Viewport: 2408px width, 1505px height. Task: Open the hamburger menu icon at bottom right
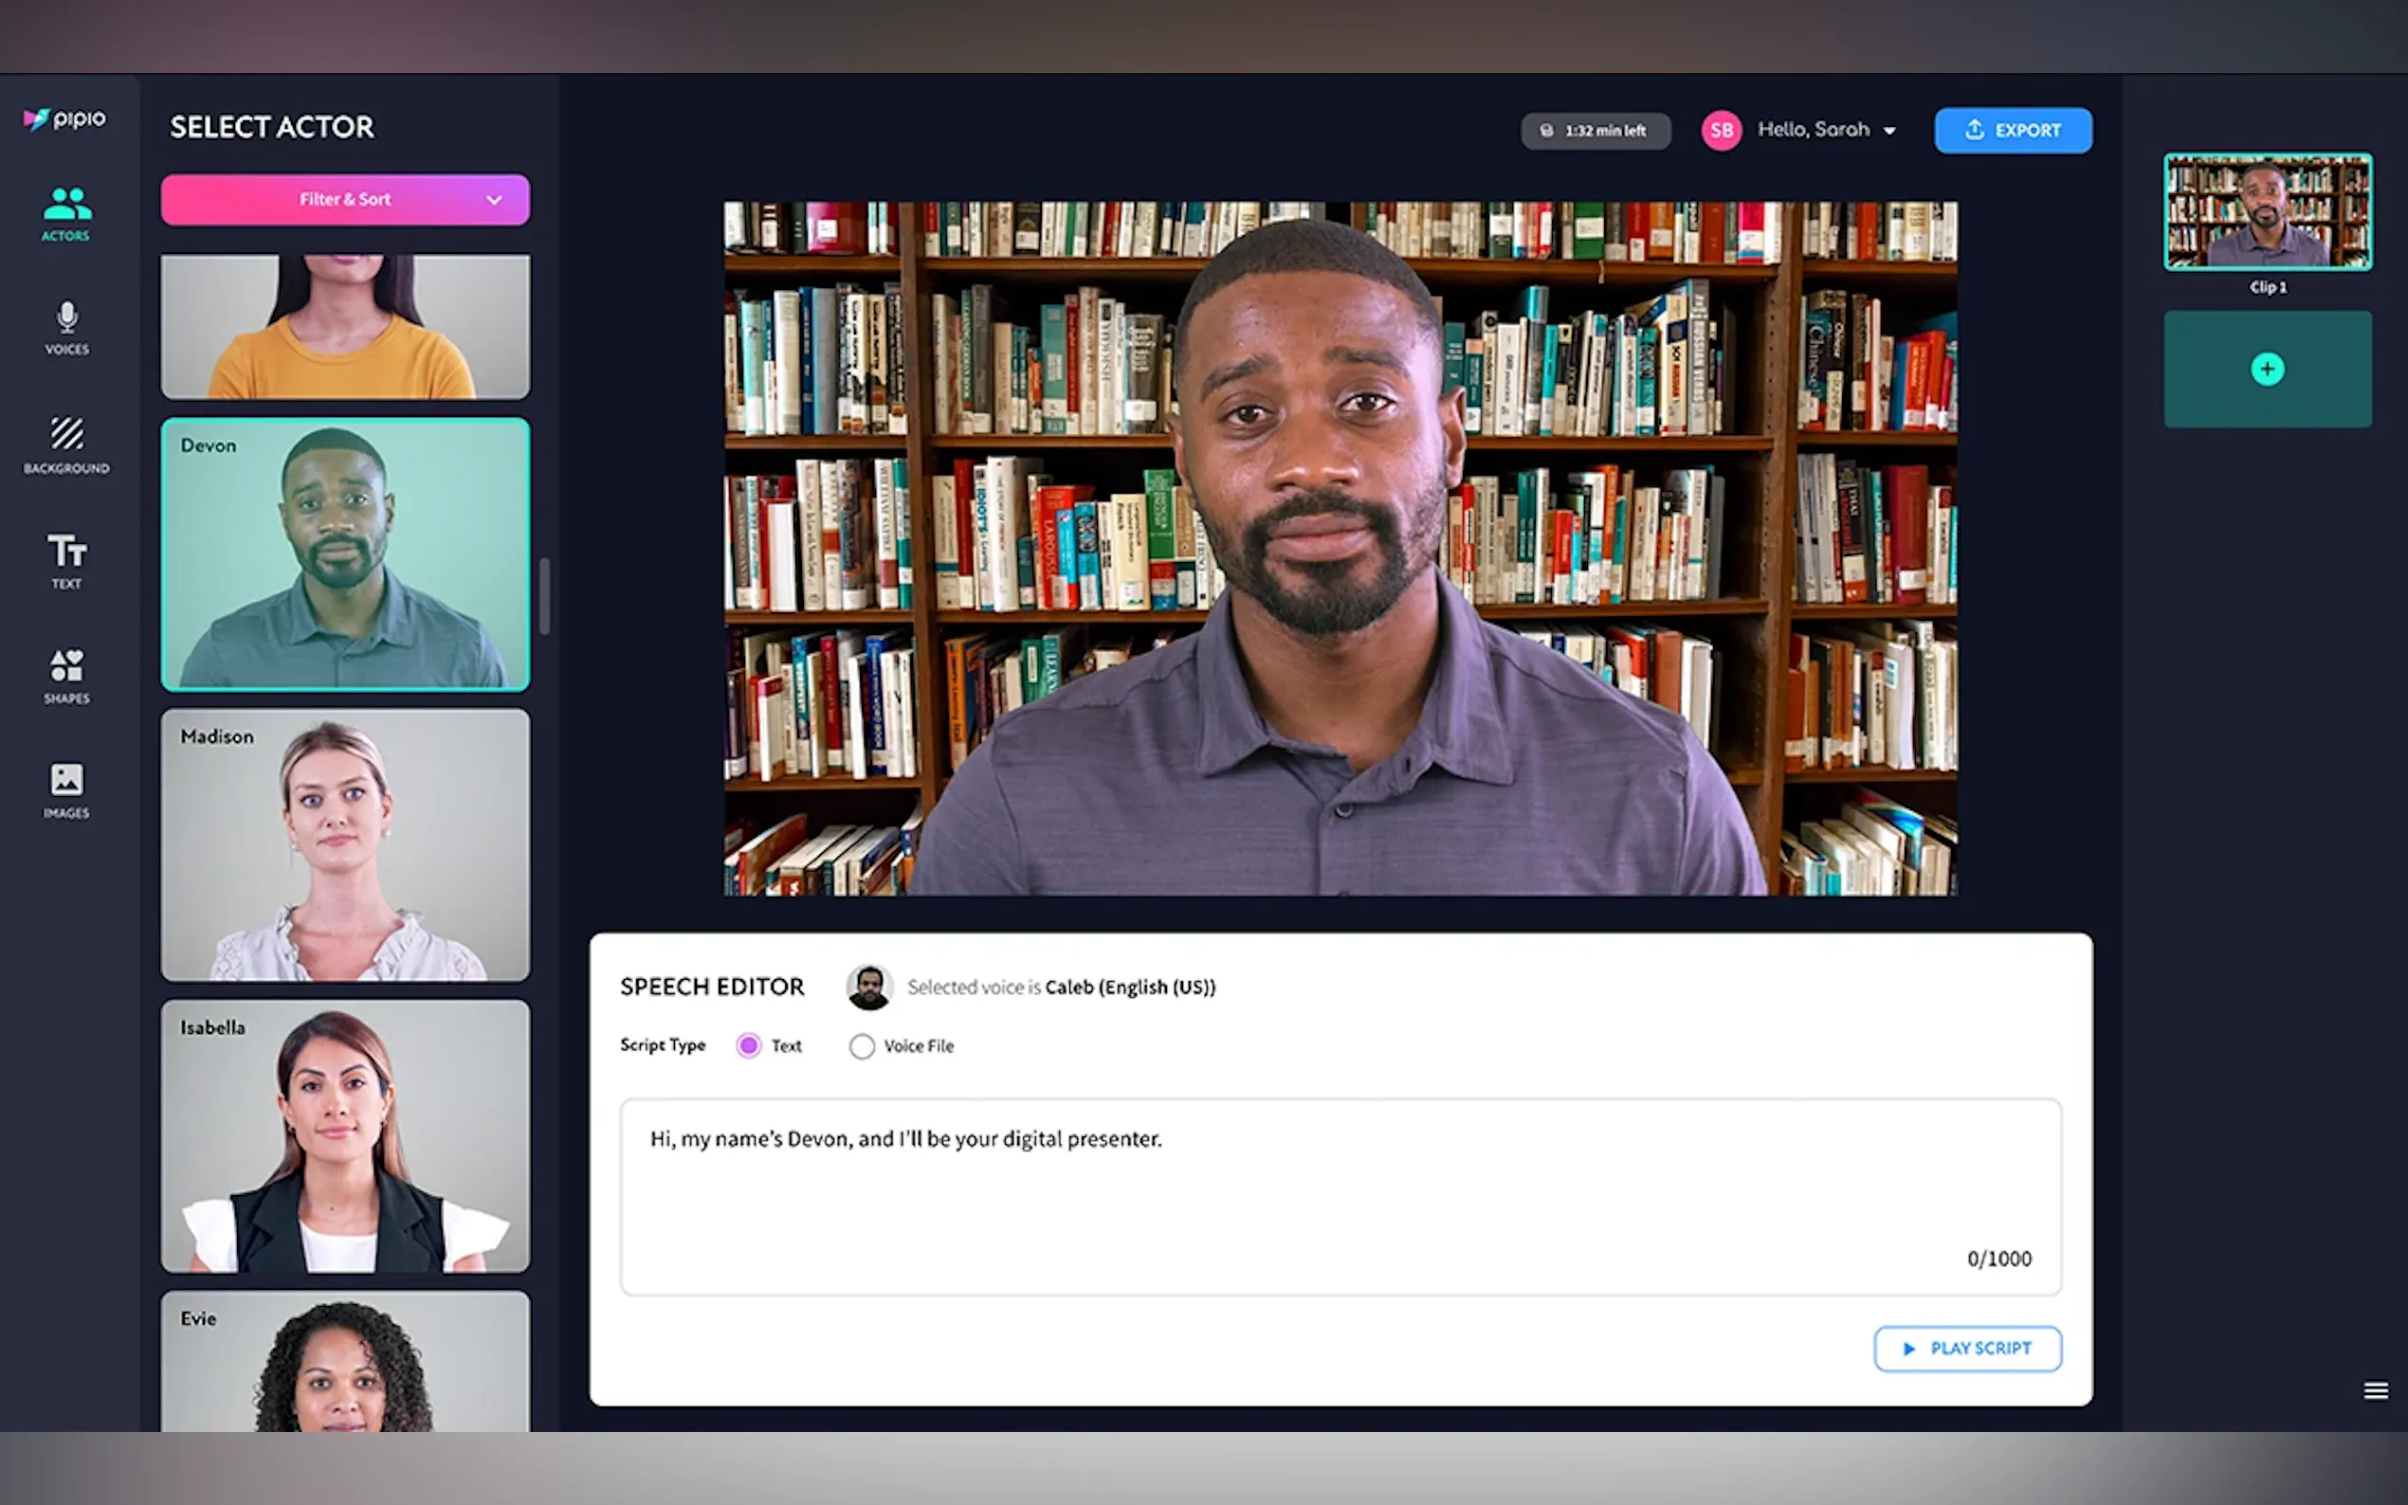coord(2375,1390)
